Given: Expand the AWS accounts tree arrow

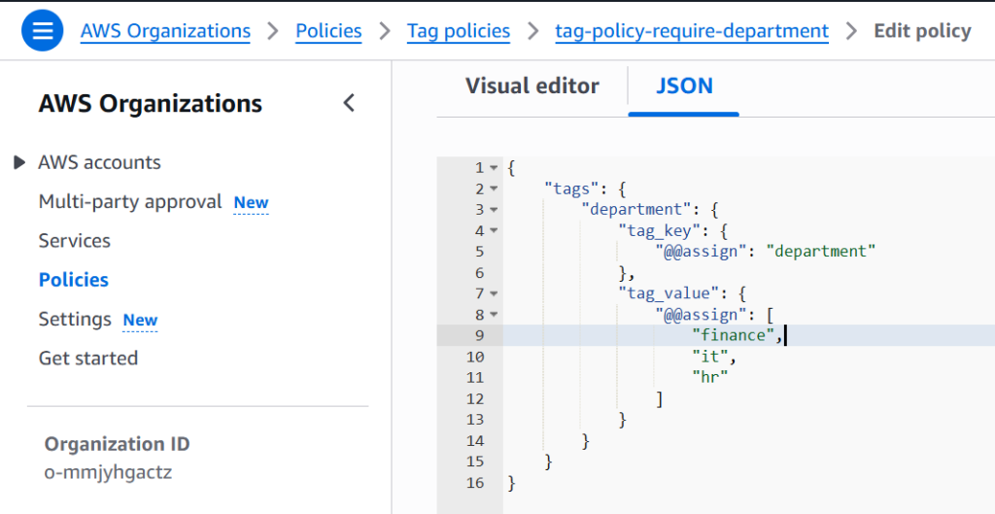Looking at the screenshot, I should pos(19,162).
